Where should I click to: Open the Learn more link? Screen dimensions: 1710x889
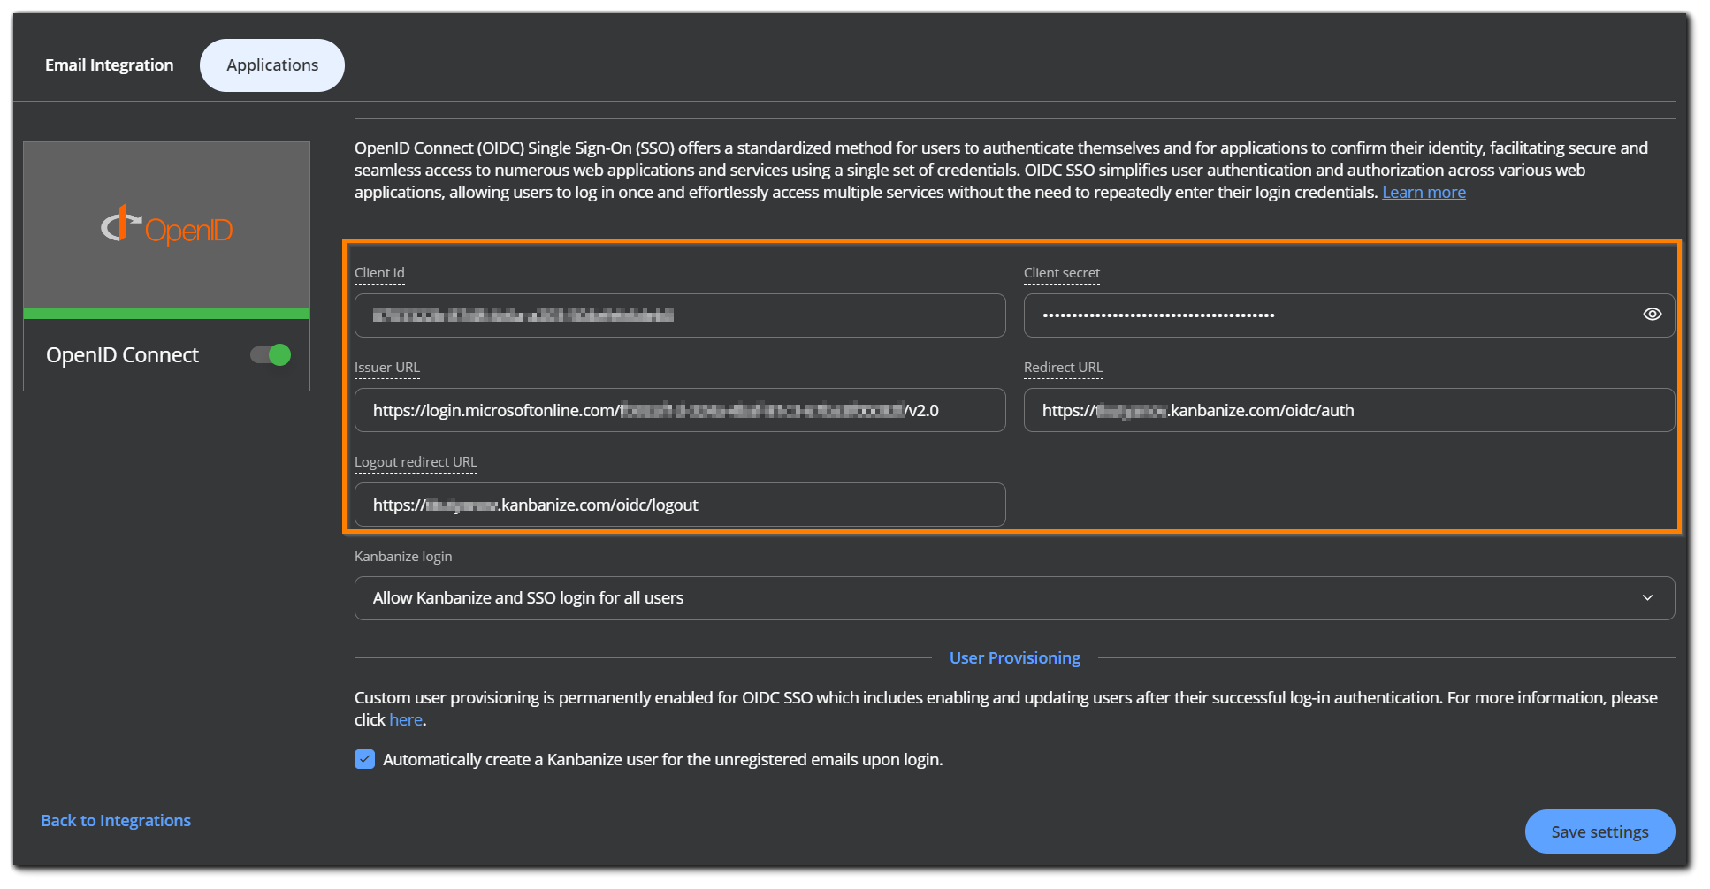point(1424,193)
